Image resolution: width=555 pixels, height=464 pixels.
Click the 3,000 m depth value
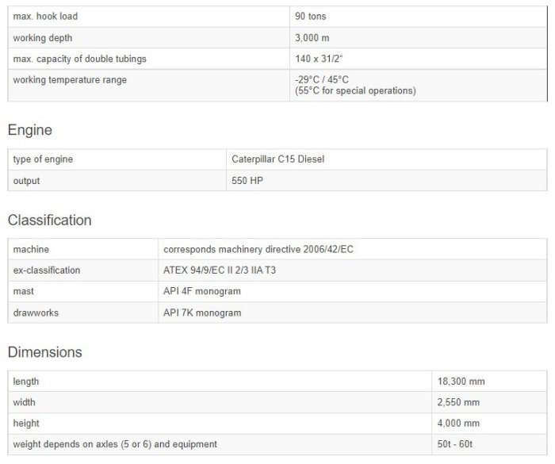click(311, 37)
